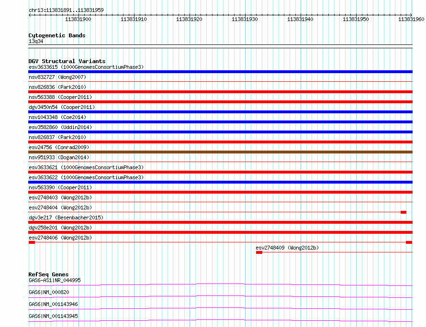Image resolution: width=426 pixels, height=327 pixels.
Task: Open variant nsv563388 (Cooper2011)
Action: [60, 97]
